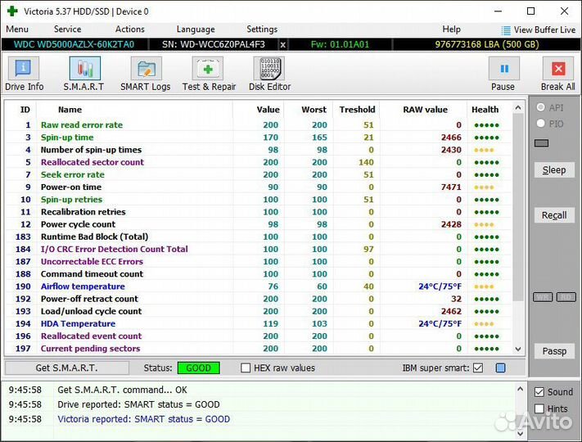Click the SMART table scrollbar thumb

coord(518,208)
